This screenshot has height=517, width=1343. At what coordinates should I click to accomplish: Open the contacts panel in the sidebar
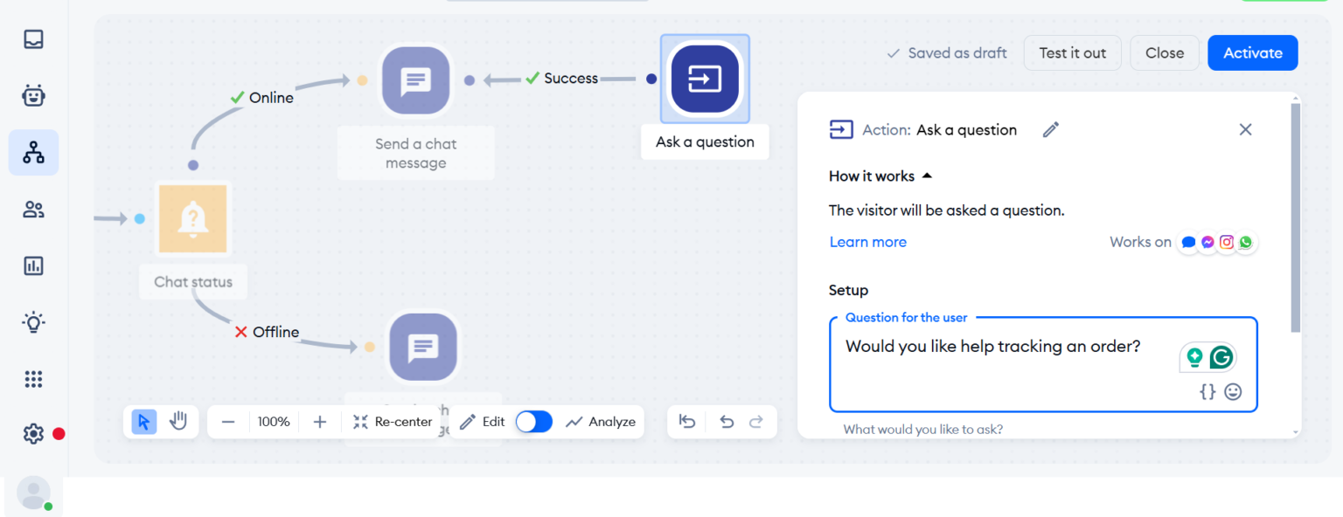[x=33, y=209]
